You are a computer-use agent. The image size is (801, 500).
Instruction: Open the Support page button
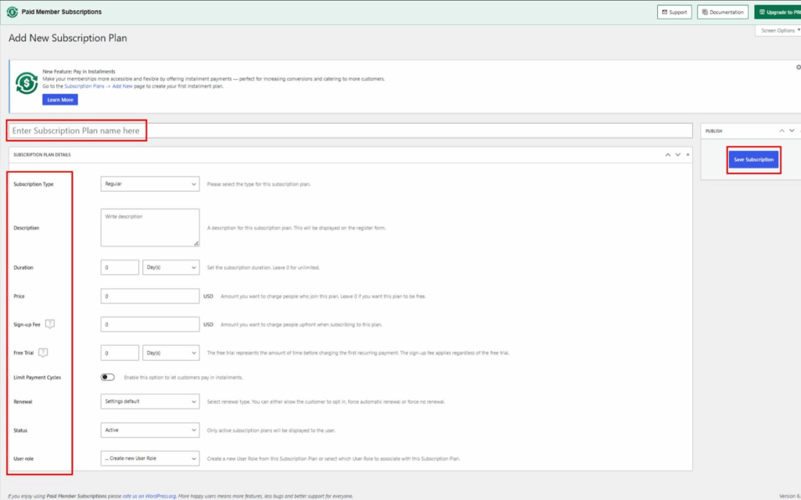tap(673, 13)
